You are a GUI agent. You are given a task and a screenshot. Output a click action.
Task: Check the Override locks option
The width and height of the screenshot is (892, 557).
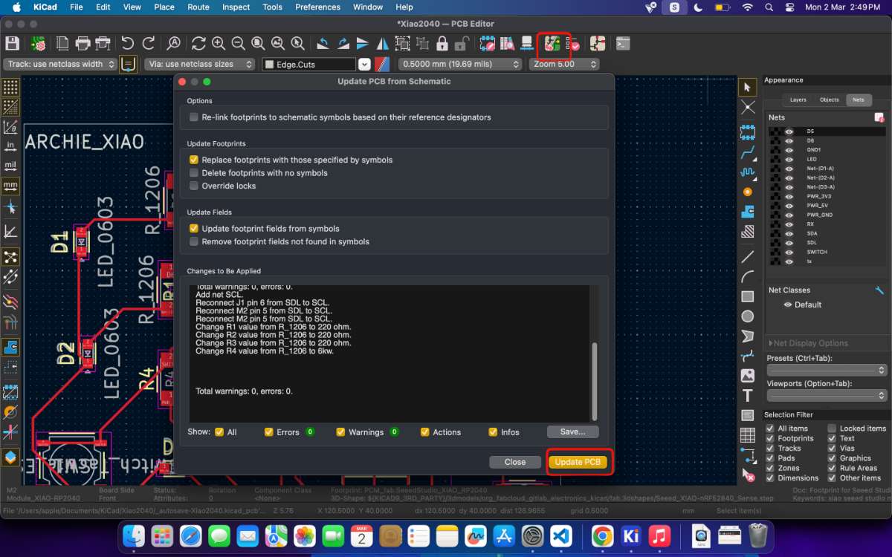coord(194,186)
